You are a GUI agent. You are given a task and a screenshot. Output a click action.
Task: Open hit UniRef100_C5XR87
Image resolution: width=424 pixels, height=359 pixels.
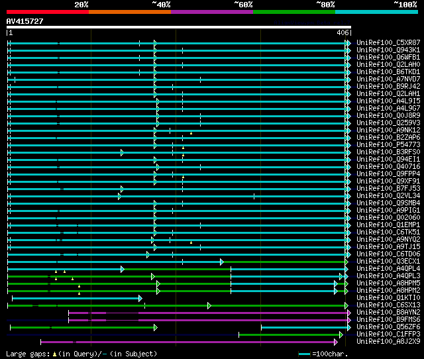(x=388, y=43)
